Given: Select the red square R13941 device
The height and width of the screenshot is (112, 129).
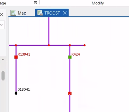Looking at the screenshot, I should 16,57.
